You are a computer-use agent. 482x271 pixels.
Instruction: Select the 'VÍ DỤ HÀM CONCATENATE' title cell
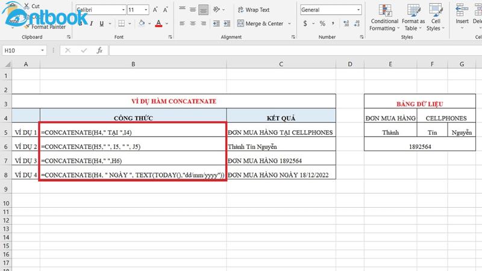click(174, 101)
